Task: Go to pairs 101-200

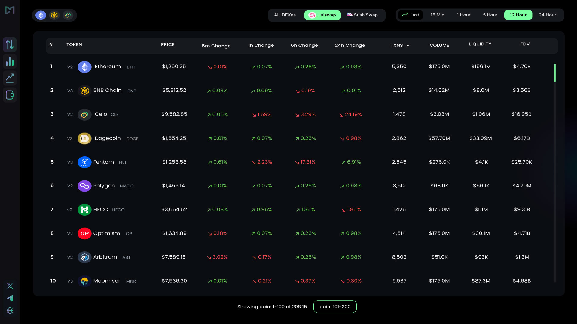Action: click(335, 307)
